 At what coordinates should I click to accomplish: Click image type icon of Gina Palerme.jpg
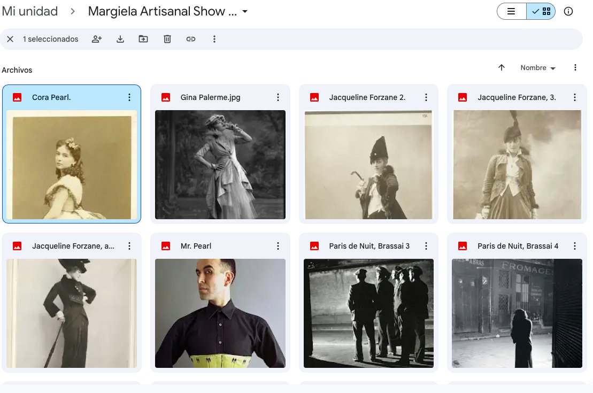tap(166, 97)
